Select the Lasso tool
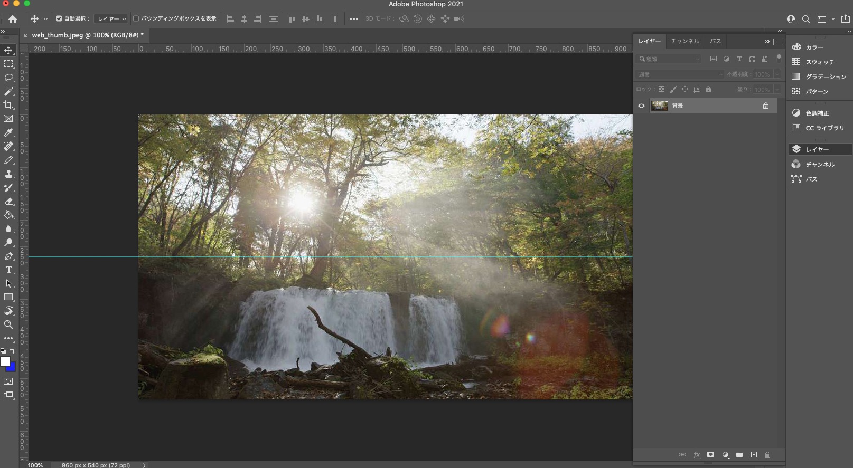This screenshot has height=468, width=853. click(8, 78)
